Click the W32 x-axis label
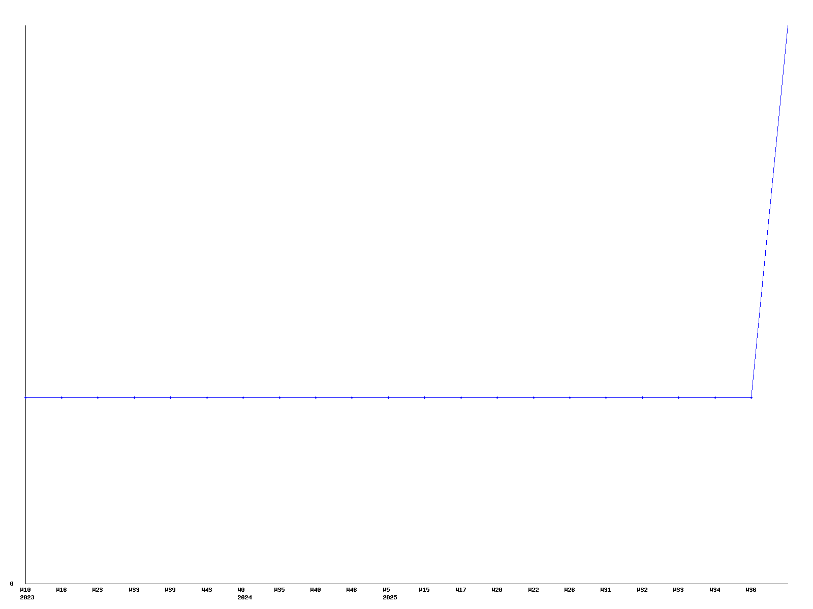 coord(642,590)
